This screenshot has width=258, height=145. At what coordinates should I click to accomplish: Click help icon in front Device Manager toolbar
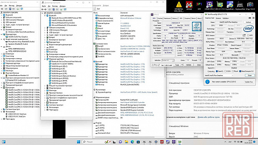(x=54, y=9)
